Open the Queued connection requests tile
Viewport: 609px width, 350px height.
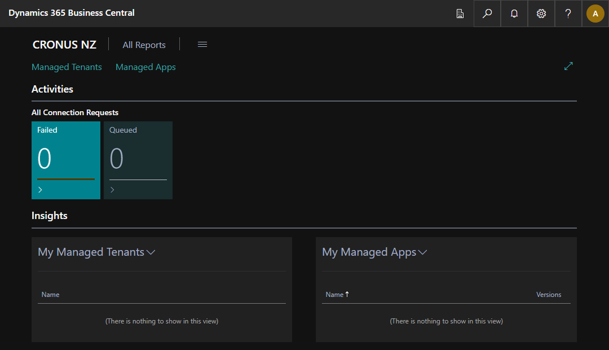coord(138,160)
